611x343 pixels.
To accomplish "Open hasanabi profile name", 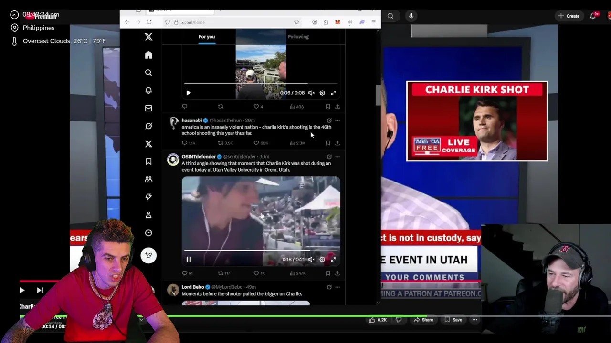I will [x=191, y=121].
